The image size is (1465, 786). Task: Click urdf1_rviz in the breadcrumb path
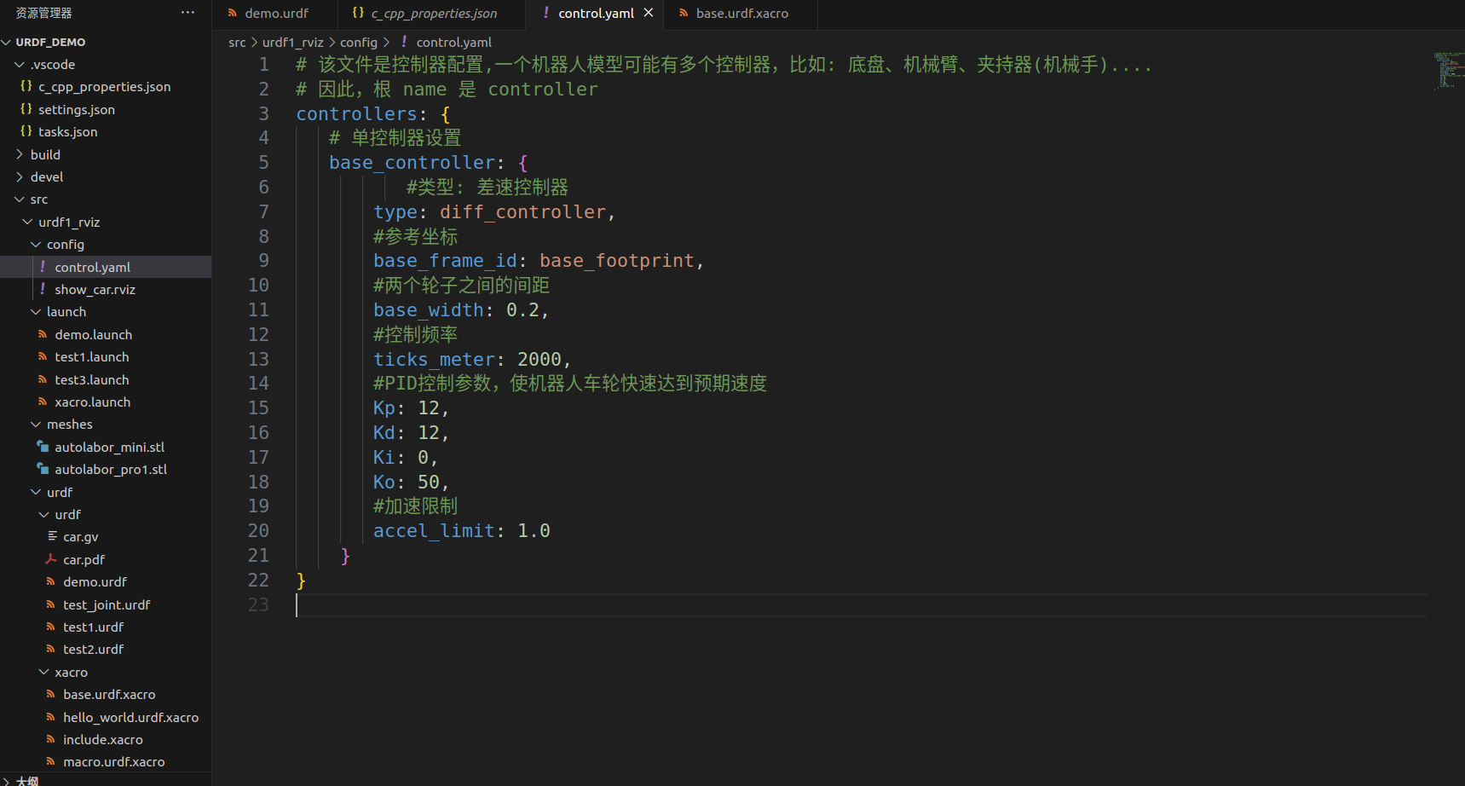(293, 42)
